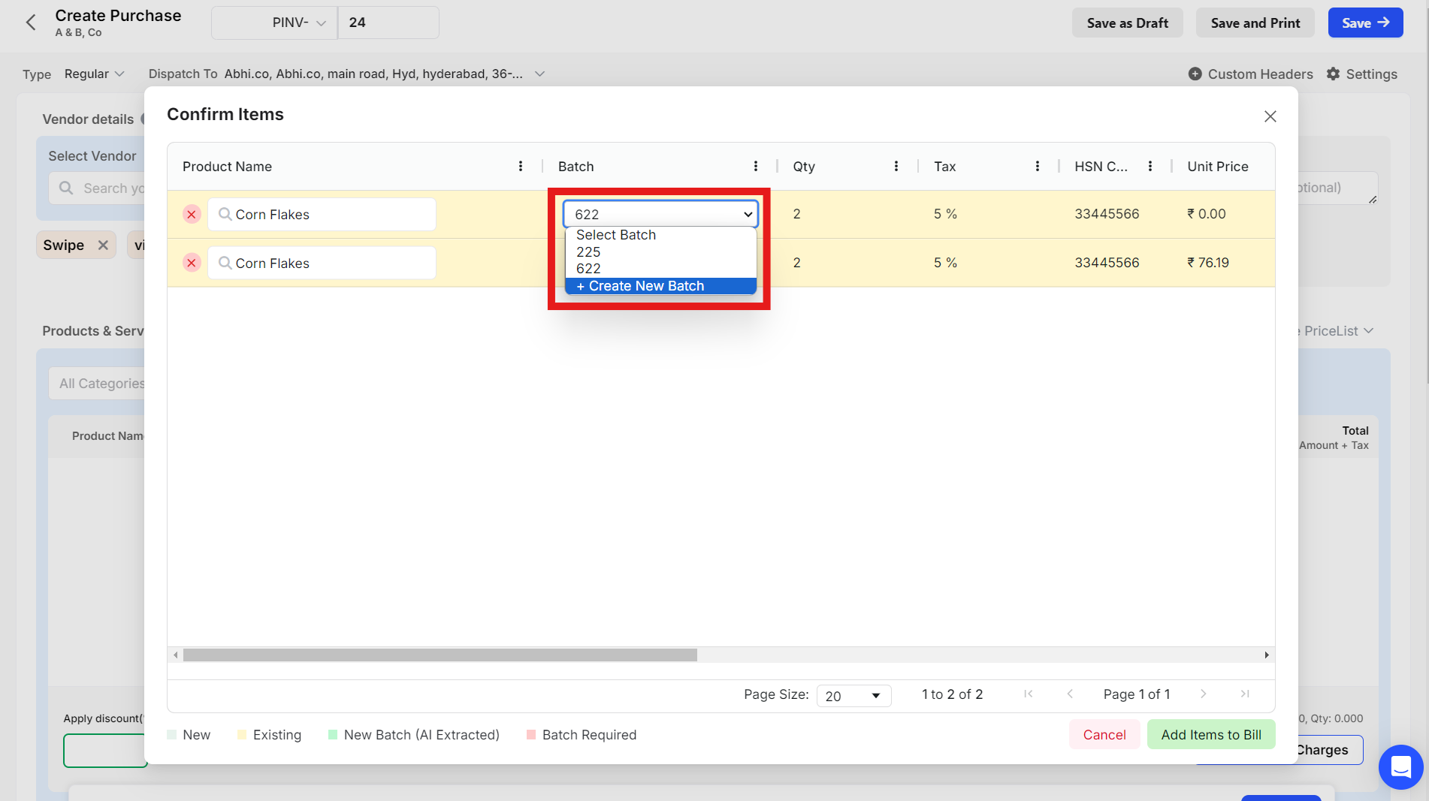Select batch 622 from list
The image size is (1429, 801).
(660, 269)
